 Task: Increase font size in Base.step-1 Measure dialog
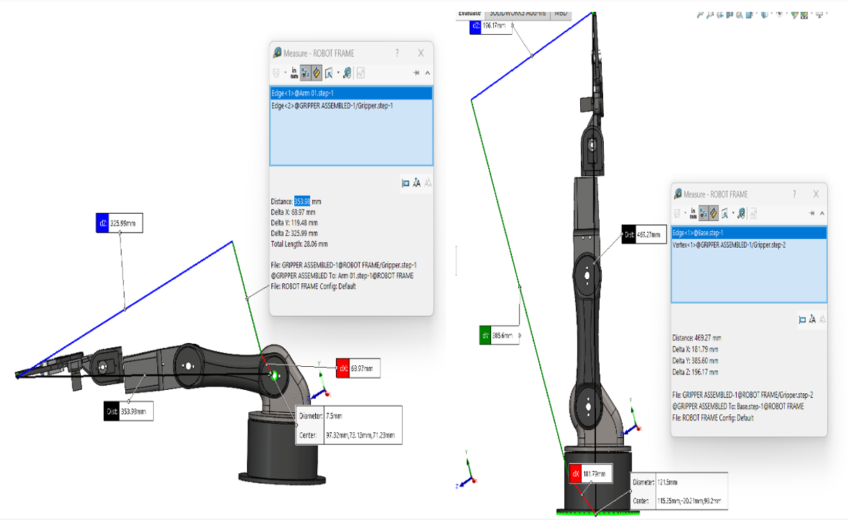pos(813,319)
